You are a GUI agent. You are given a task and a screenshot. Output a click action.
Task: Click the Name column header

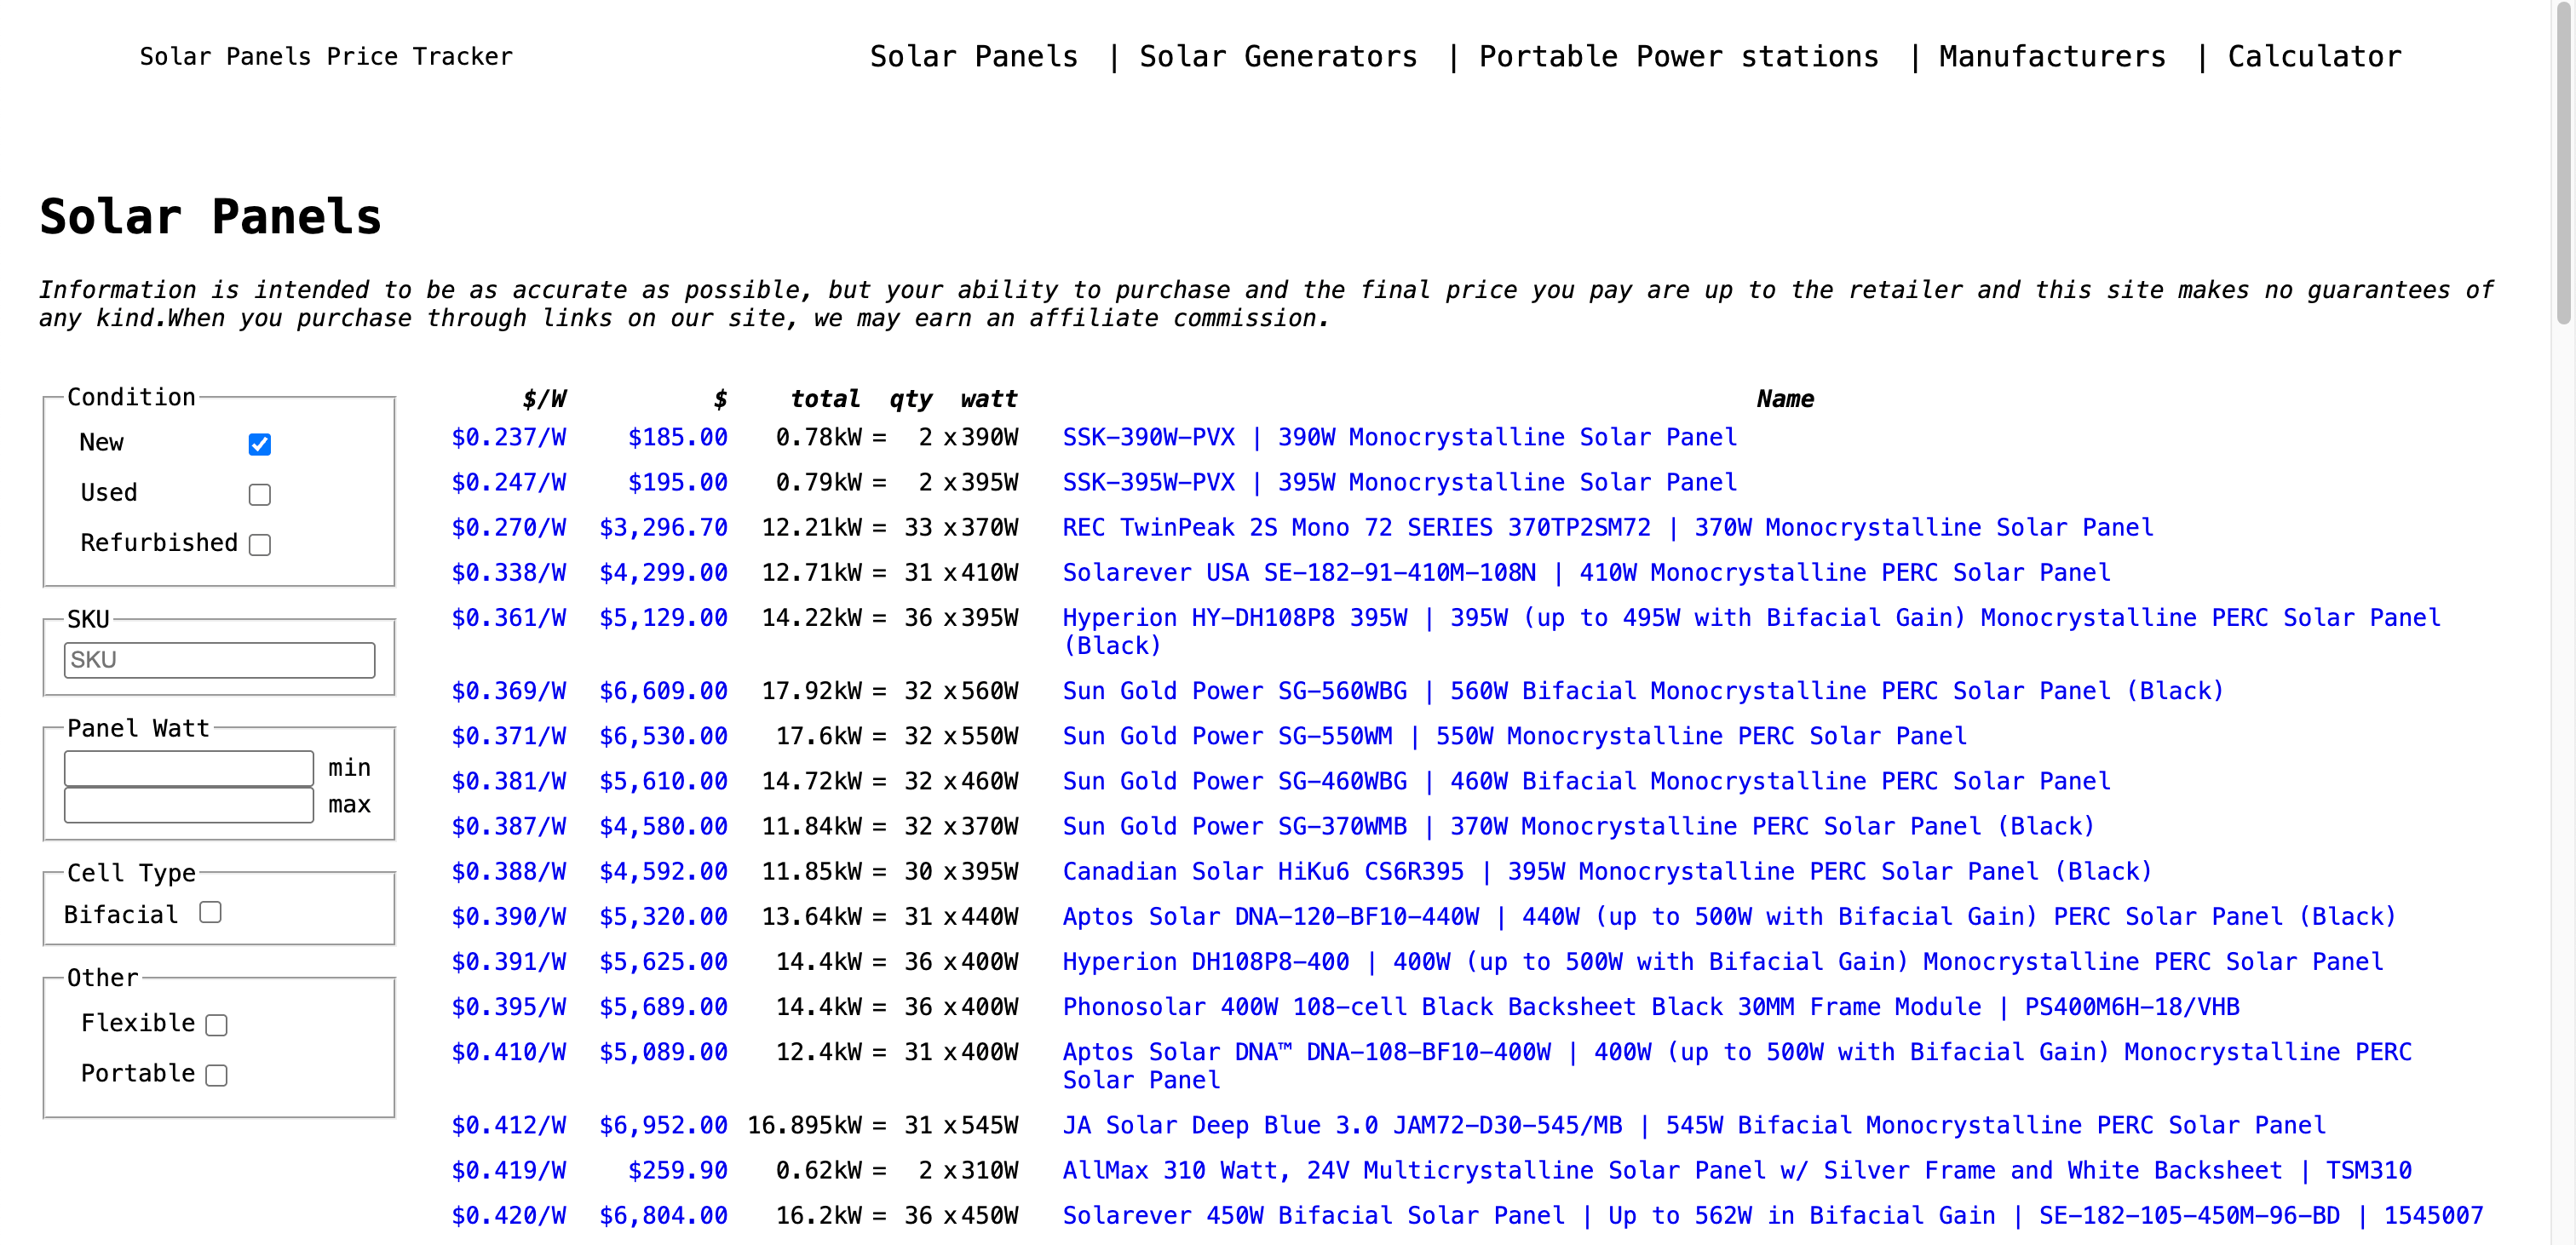click(x=1785, y=399)
